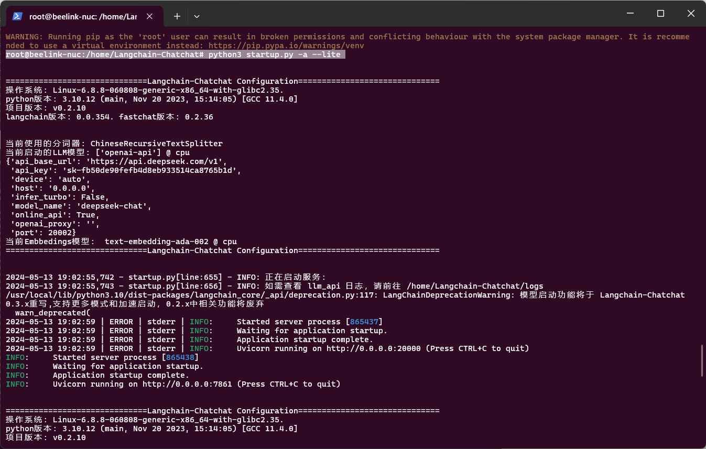The height and width of the screenshot is (449, 706).
Task: Click server process ID 865438
Action: (x=180, y=357)
